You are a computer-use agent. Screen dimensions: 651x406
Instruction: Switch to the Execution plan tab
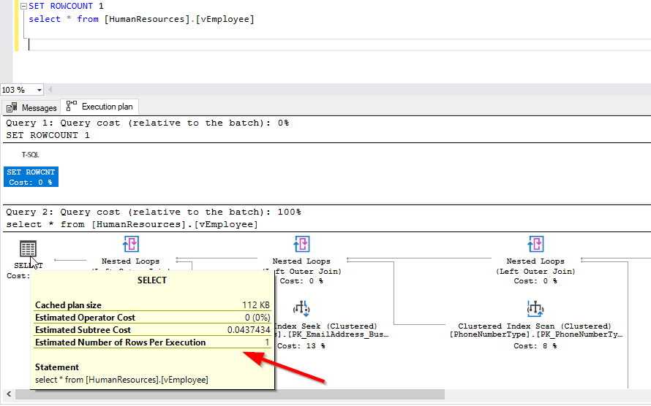(99, 107)
